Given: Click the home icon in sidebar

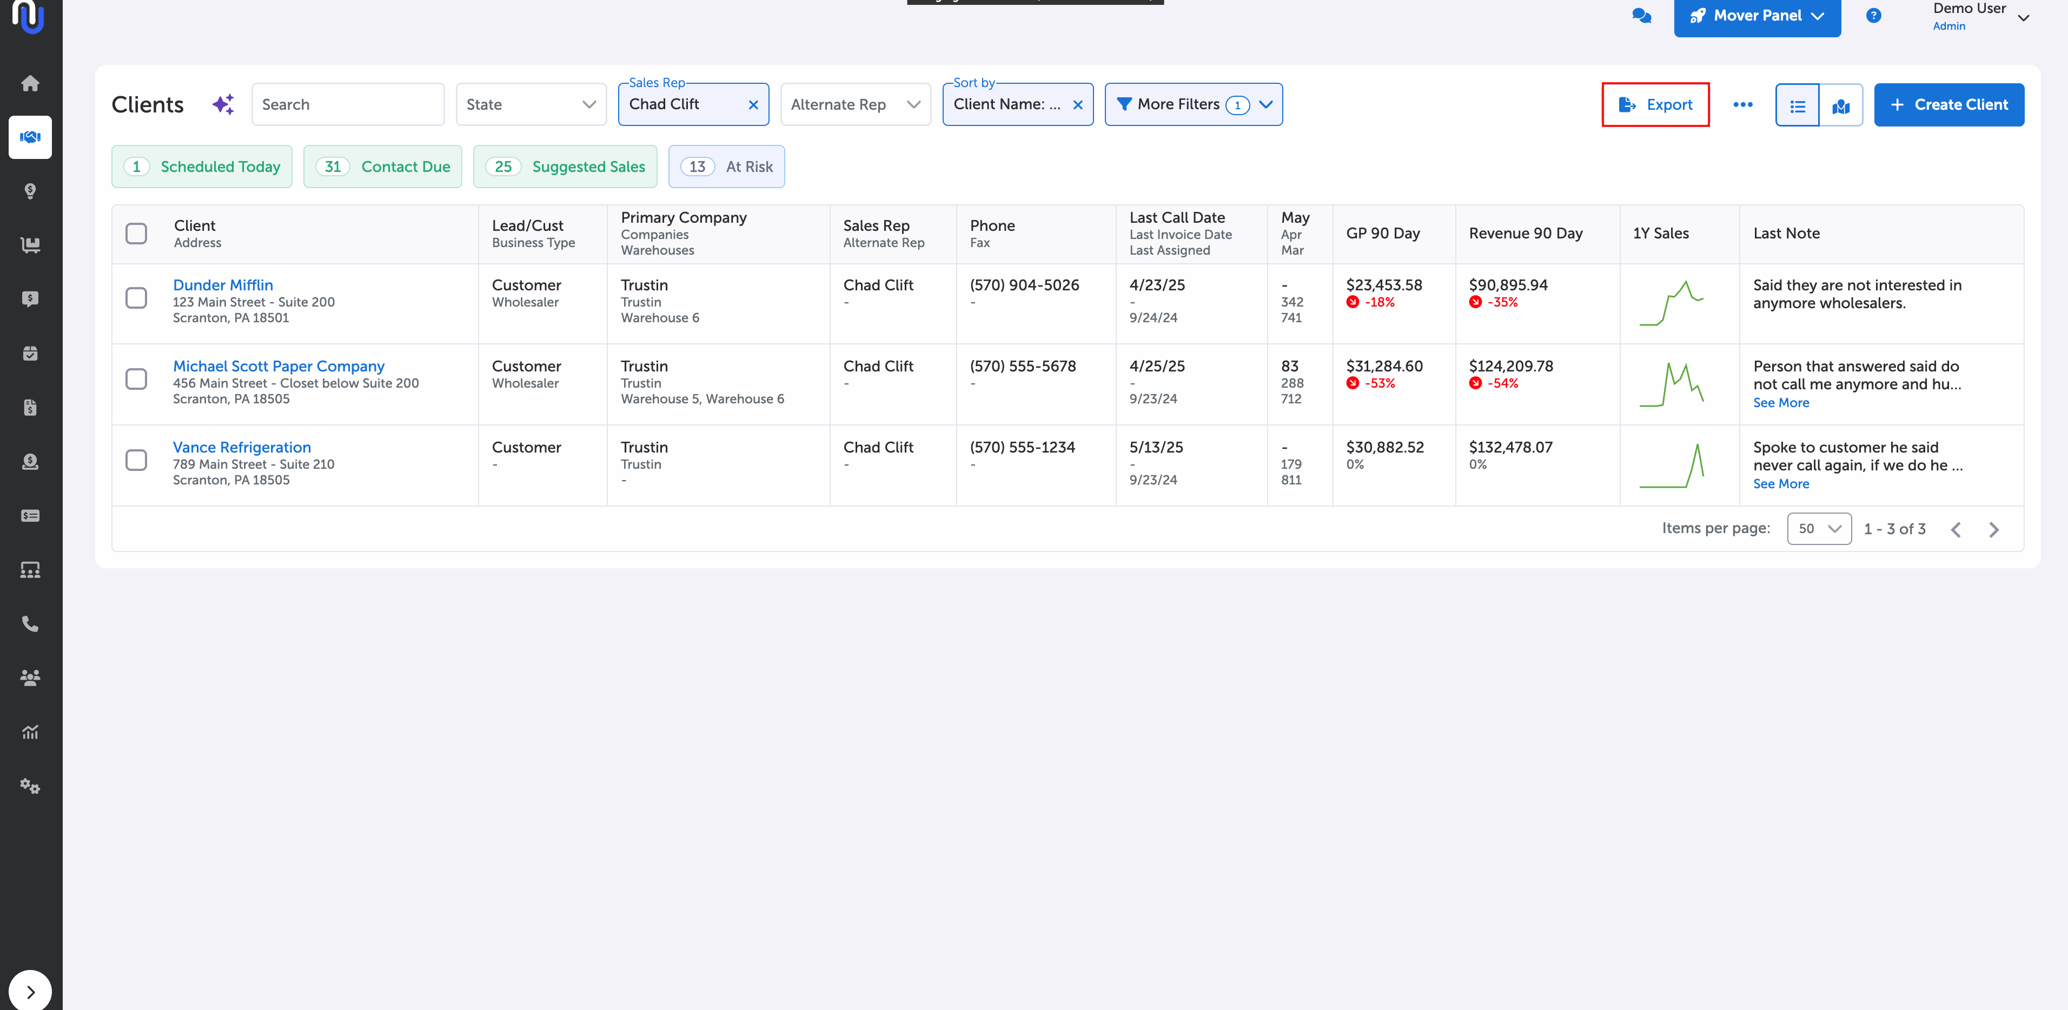Looking at the screenshot, I should (x=30, y=83).
